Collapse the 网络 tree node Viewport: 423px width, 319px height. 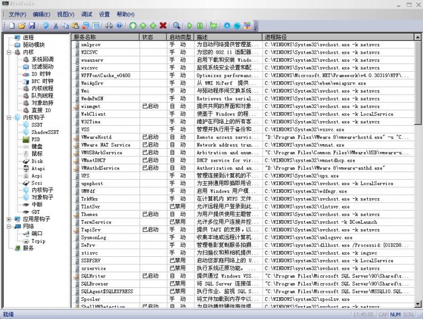point(9,226)
